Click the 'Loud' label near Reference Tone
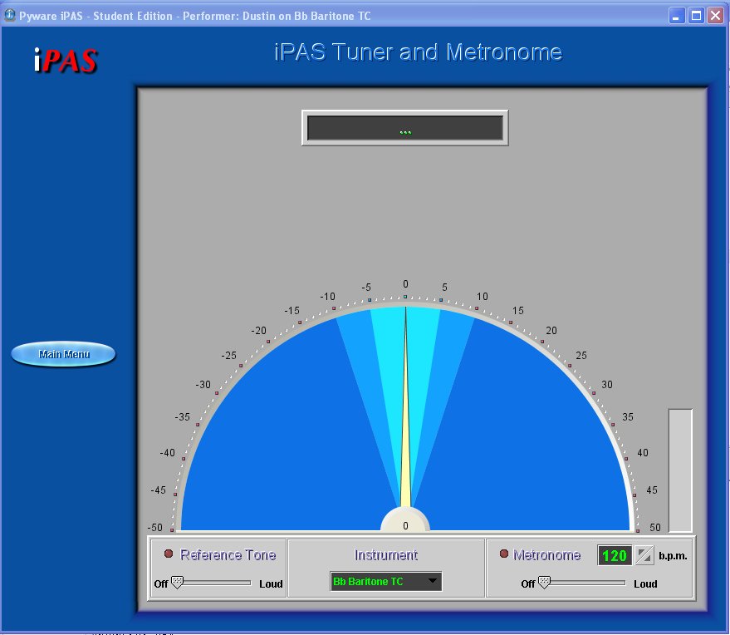 [x=272, y=584]
